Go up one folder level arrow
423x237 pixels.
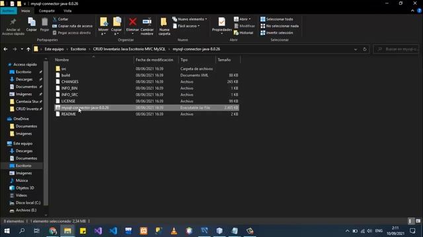(28, 49)
